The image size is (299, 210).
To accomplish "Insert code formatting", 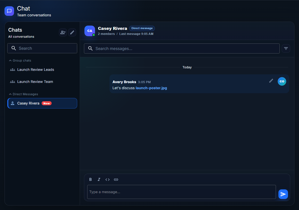I will tap(107, 180).
